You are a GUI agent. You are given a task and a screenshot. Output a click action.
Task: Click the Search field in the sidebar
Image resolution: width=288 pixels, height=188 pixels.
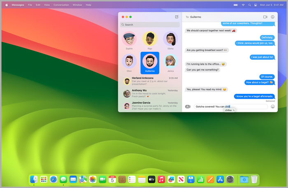(150, 25)
